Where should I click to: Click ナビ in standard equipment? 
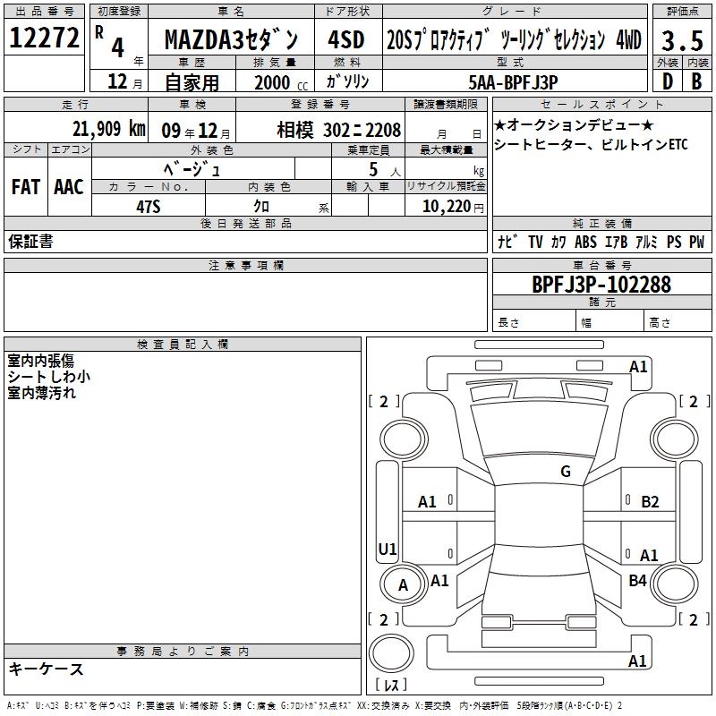(x=507, y=242)
